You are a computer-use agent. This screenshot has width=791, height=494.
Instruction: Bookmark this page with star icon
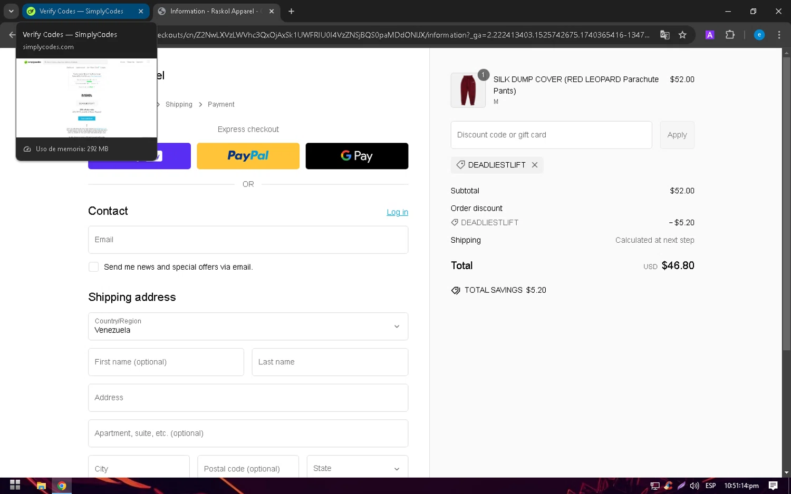pyautogui.click(x=682, y=35)
